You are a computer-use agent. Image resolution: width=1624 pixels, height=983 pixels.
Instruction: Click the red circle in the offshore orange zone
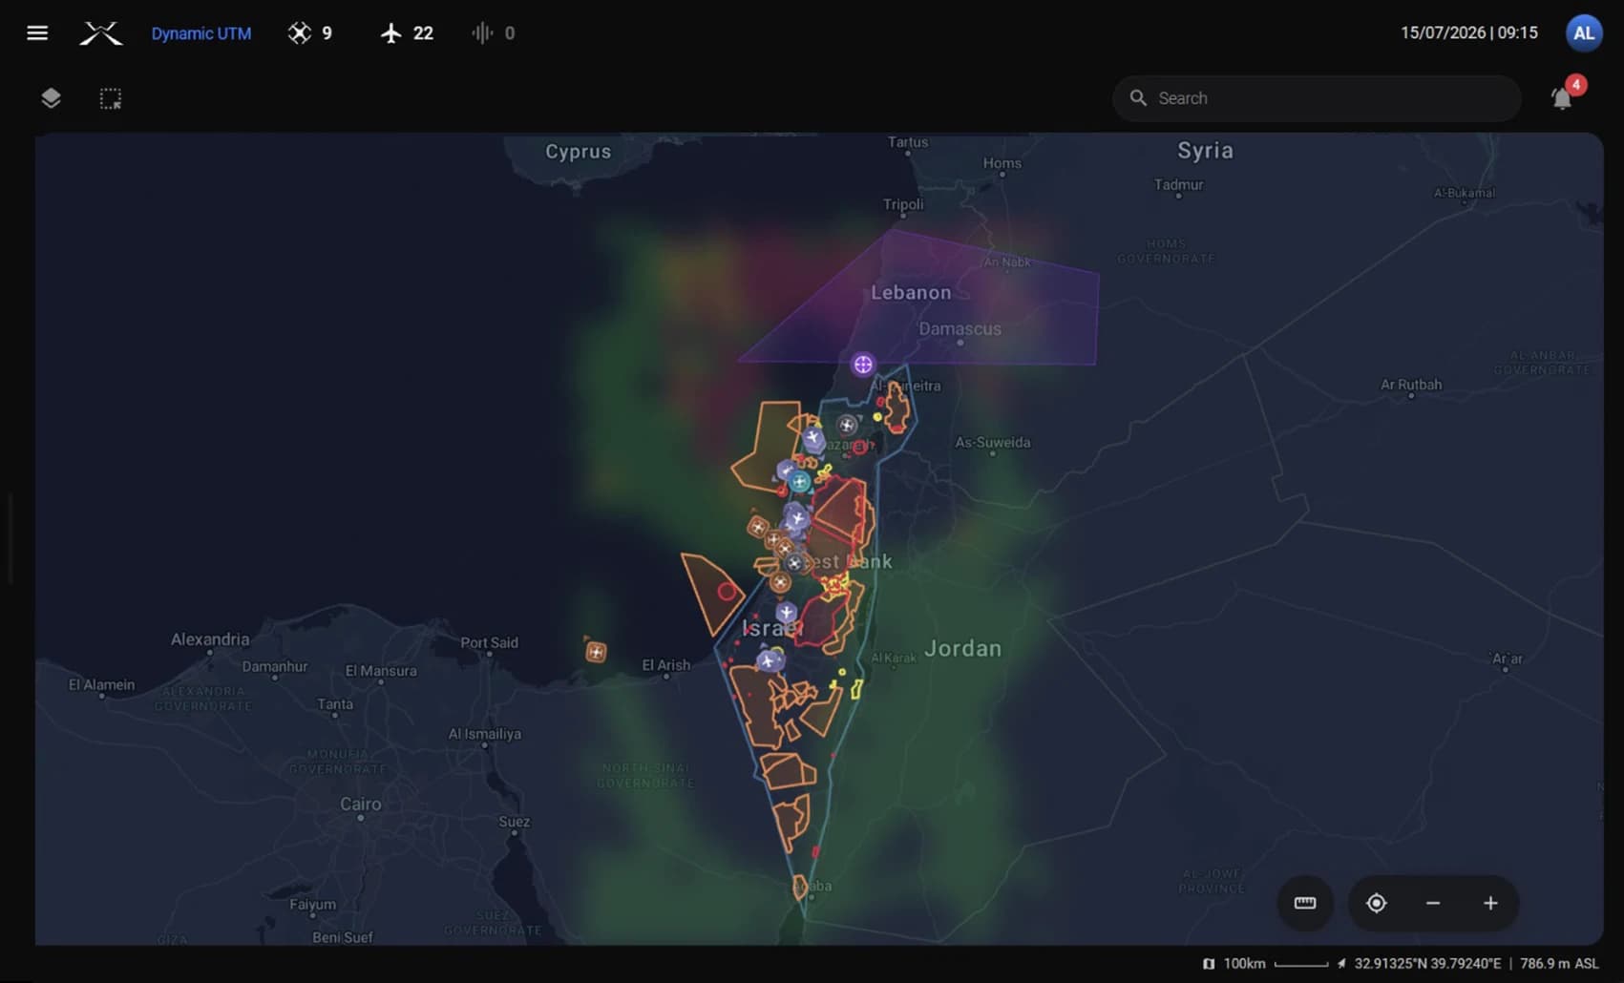(x=727, y=592)
